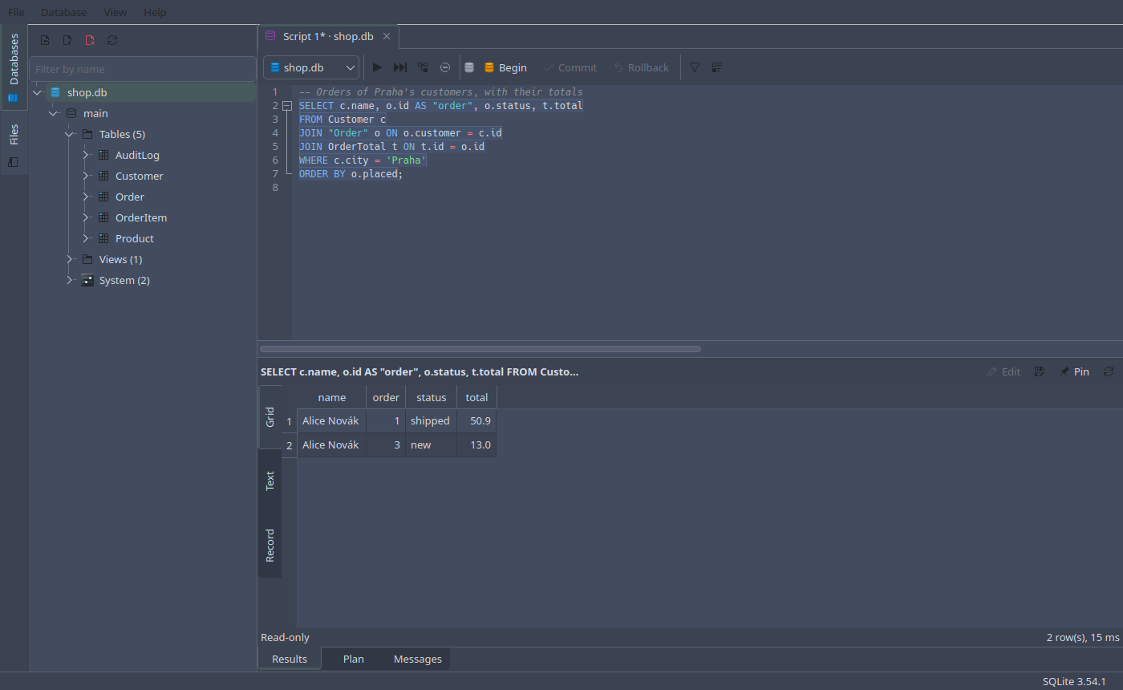Switch to the Plan tab
1123x690 pixels.
[x=353, y=659]
